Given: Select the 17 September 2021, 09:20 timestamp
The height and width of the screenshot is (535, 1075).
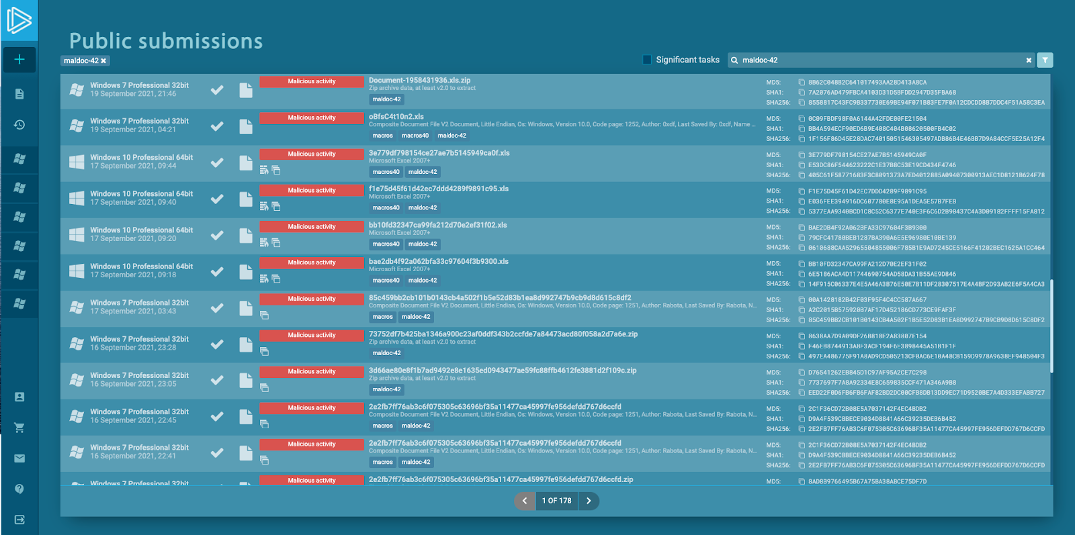Looking at the screenshot, I should click(x=133, y=239).
